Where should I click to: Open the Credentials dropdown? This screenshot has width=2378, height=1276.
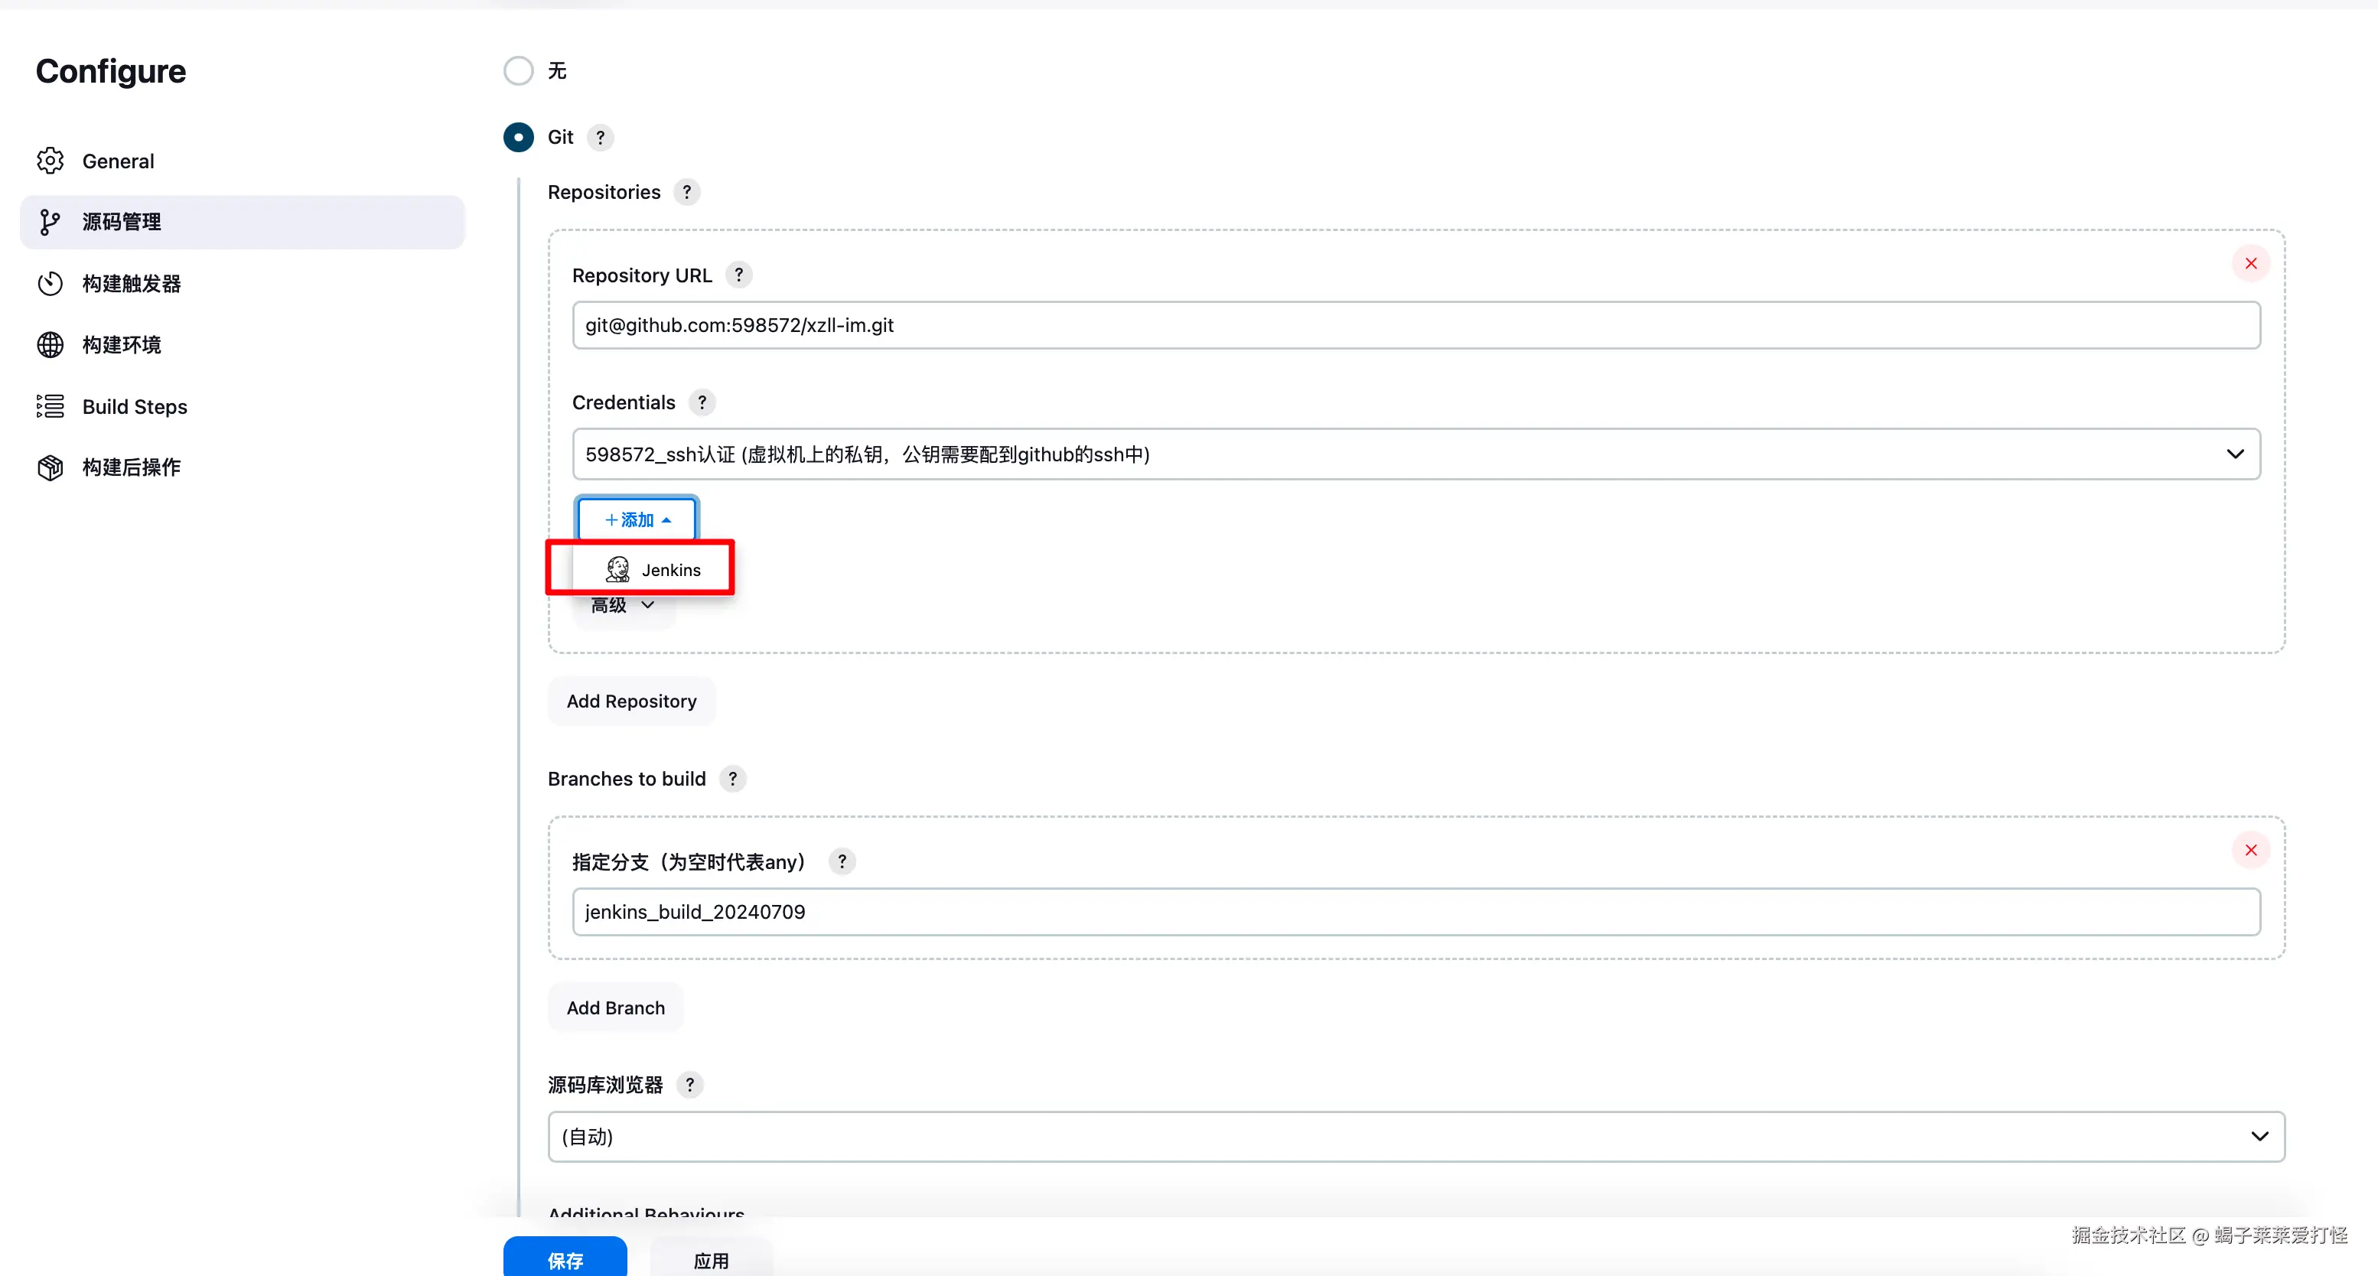pyautogui.click(x=1415, y=454)
